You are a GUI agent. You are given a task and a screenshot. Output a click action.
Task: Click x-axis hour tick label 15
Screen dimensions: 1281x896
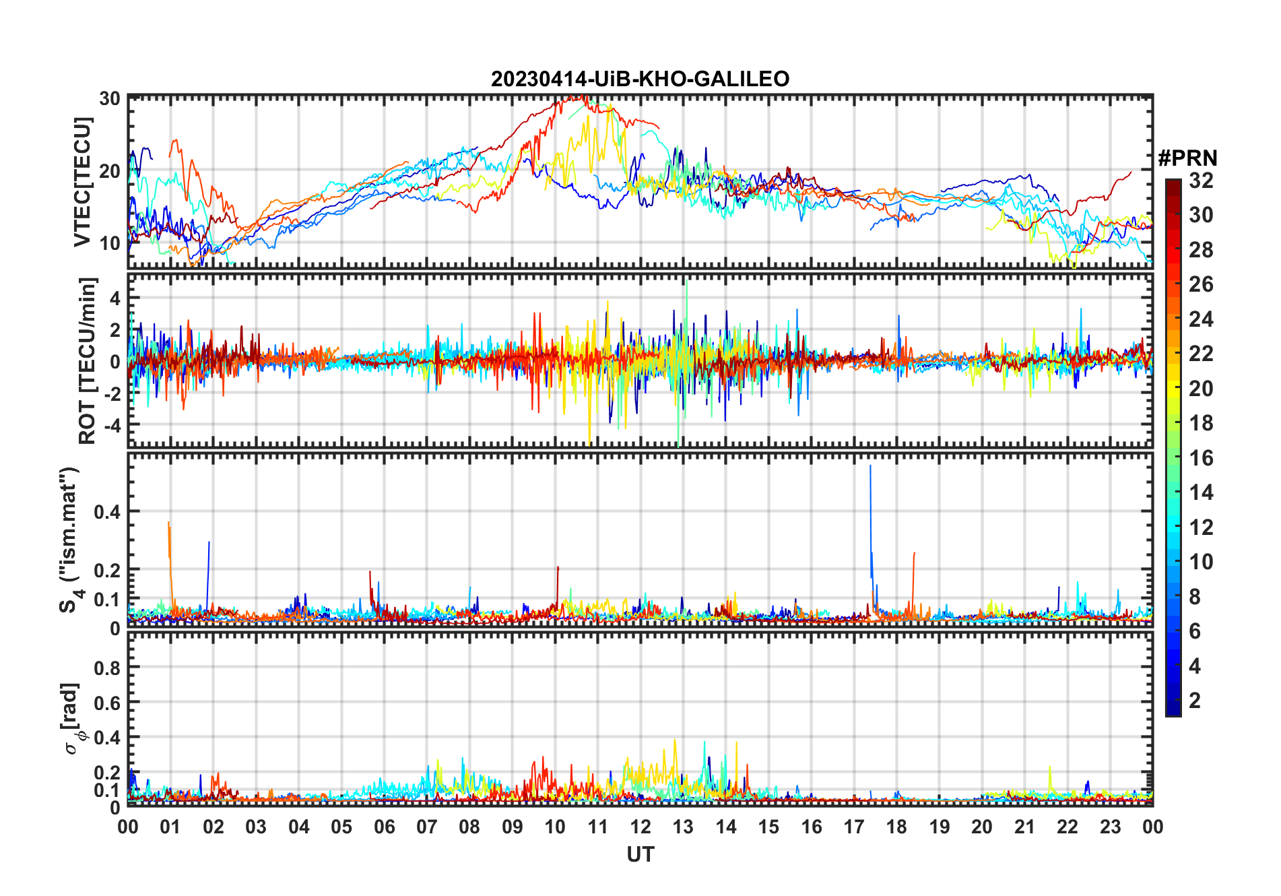pos(768,827)
